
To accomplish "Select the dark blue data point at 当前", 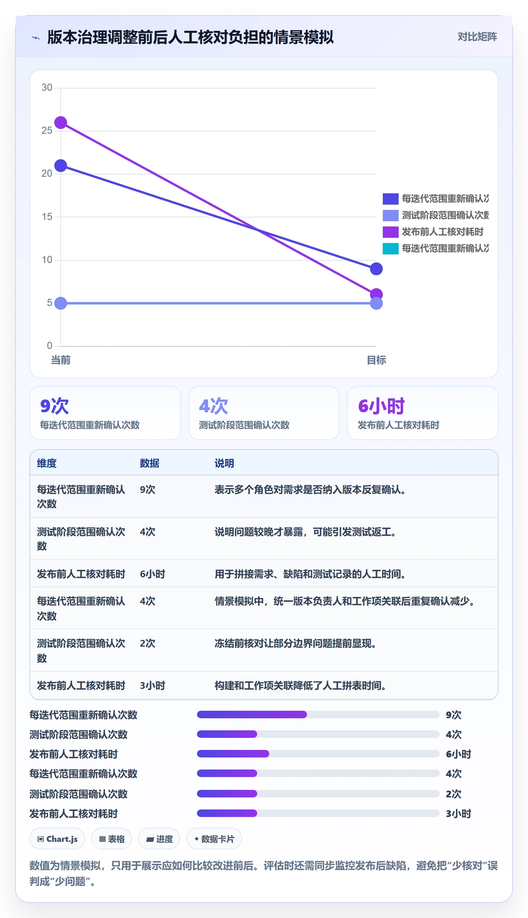I will coord(61,165).
